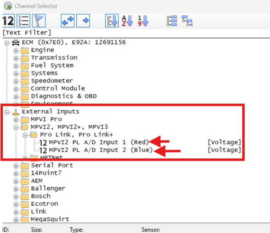
Task: Sort channels alphabetically with A-Z icon
Action: (127, 21)
